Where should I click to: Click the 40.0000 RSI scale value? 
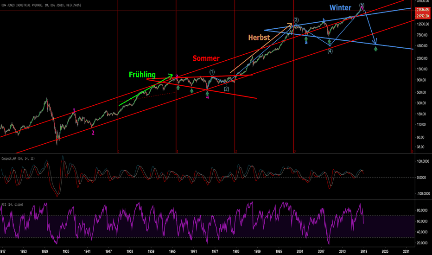(x=422, y=232)
